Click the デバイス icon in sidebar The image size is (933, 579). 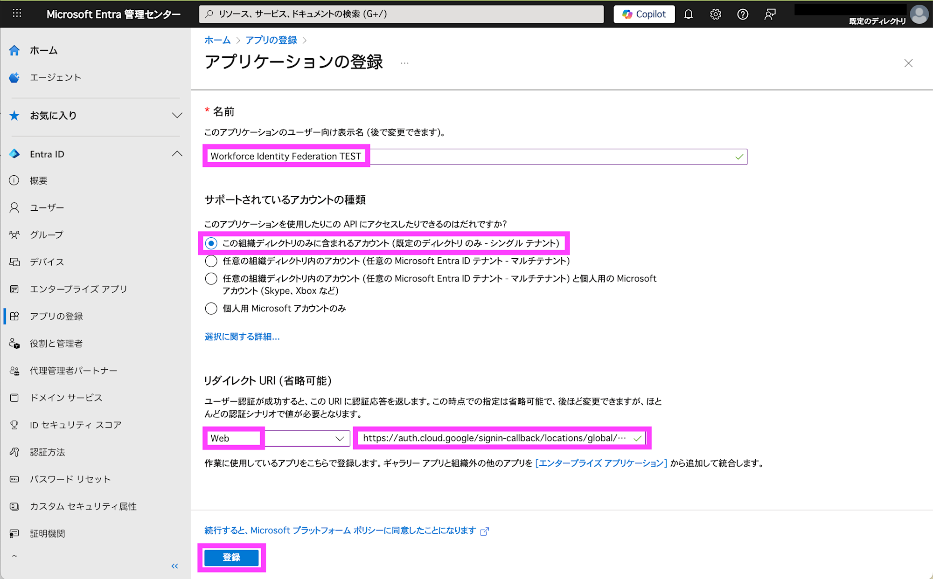click(x=14, y=262)
